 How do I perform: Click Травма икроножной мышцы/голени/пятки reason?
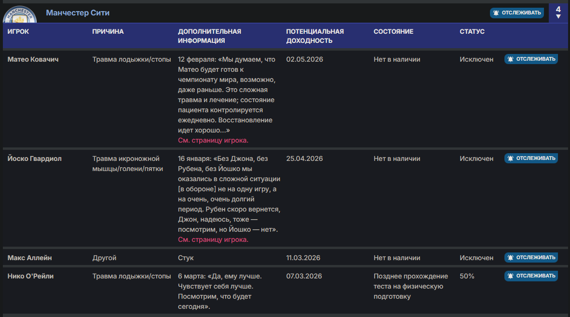click(128, 164)
